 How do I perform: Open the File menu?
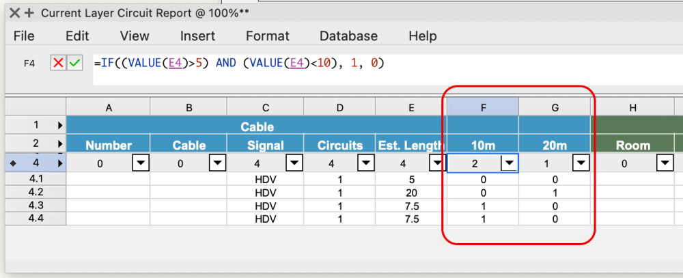click(x=24, y=36)
